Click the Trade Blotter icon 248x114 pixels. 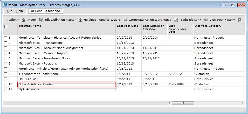[176, 20]
